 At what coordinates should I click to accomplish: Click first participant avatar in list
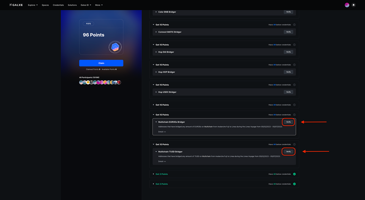point(81,82)
